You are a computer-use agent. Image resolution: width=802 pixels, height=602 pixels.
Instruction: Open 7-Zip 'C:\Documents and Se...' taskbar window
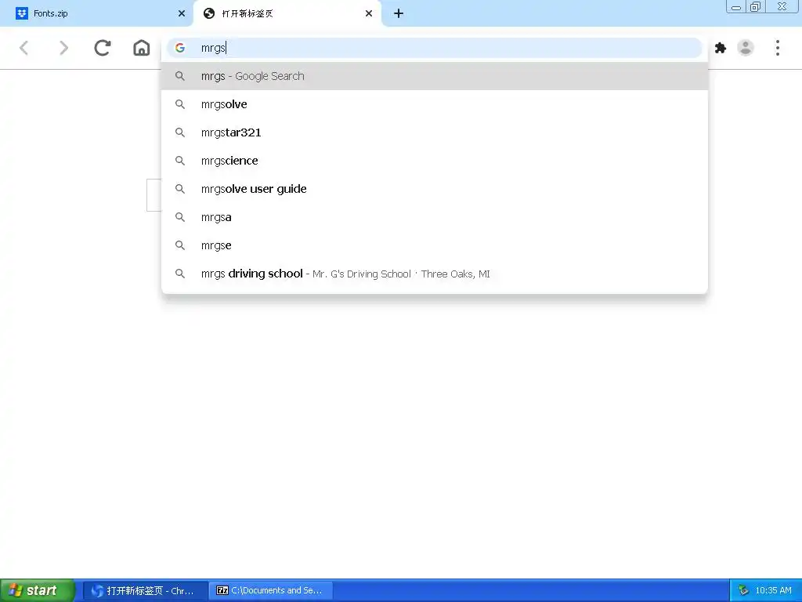271,591
